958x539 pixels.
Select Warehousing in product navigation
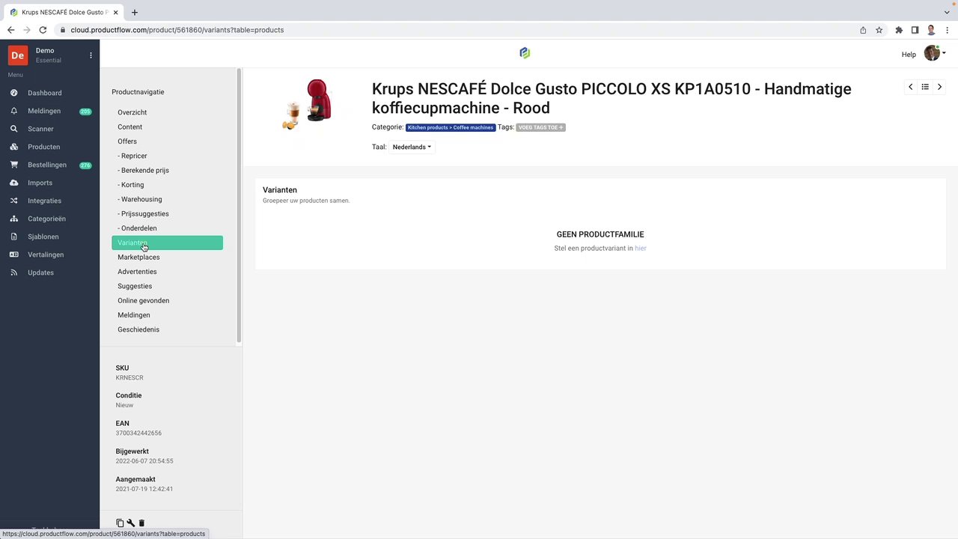140,199
